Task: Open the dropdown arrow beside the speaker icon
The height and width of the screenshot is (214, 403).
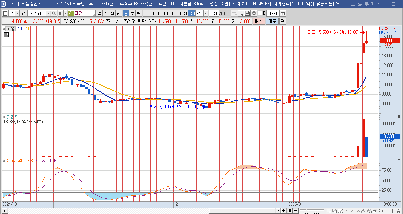Action: click(x=65, y=13)
